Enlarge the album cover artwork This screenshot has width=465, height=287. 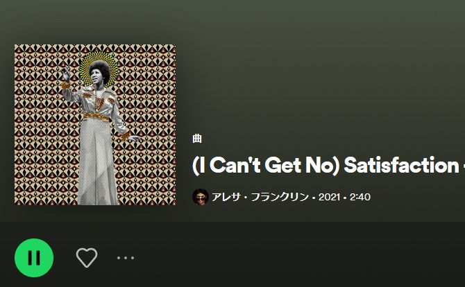(95, 124)
